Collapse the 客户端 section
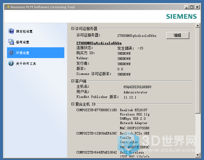This screenshot has height=160, width=204. tap(73, 81)
